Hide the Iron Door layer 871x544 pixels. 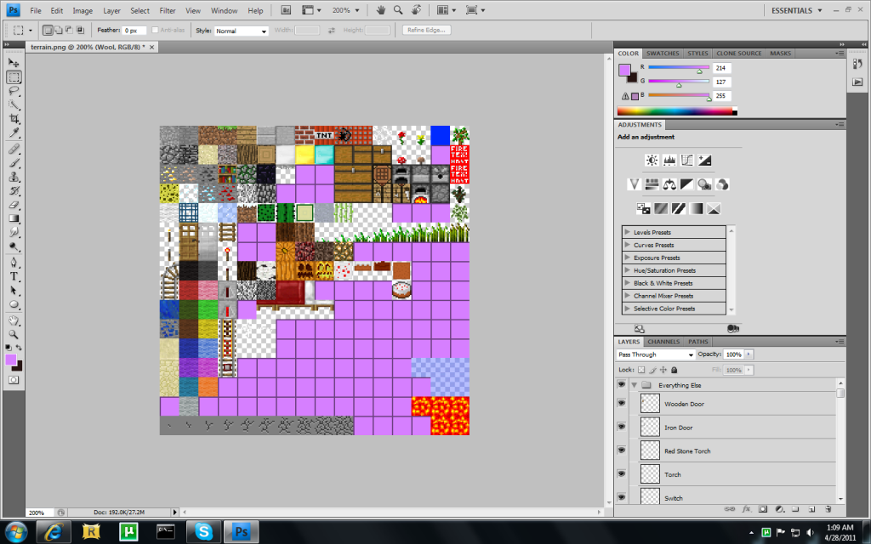pos(622,427)
